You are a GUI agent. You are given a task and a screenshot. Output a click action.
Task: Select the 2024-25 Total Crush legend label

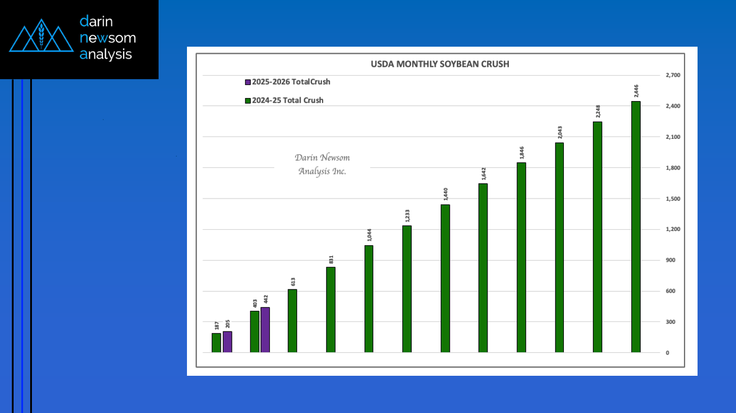[x=288, y=101]
